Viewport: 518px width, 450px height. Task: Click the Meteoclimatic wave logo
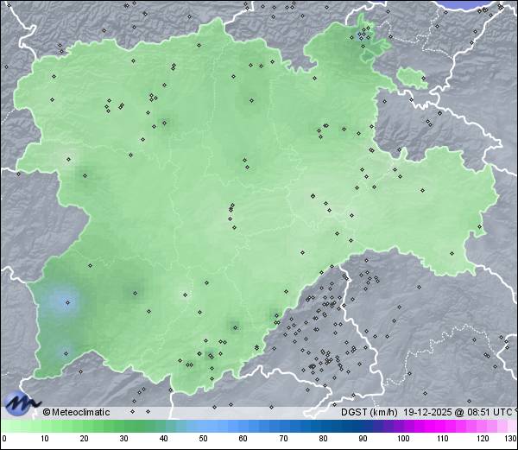point(22,402)
